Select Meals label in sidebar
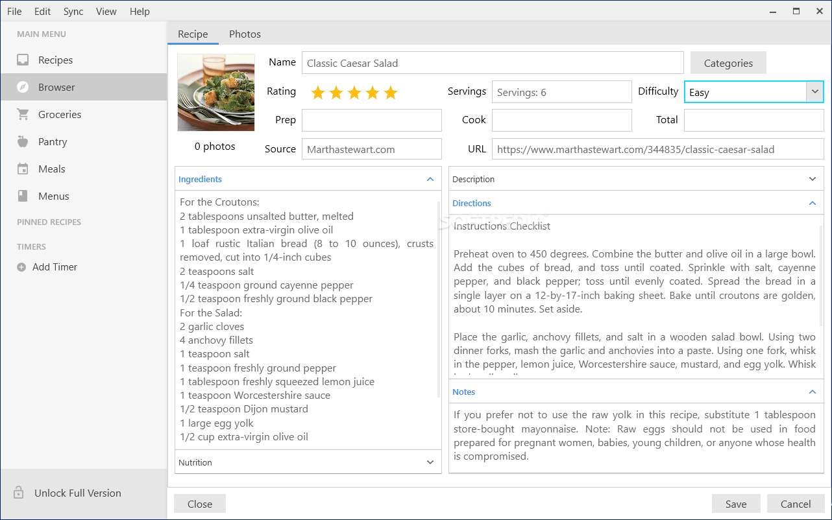Viewport: 832px width, 520px height. (x=52, y=169)
